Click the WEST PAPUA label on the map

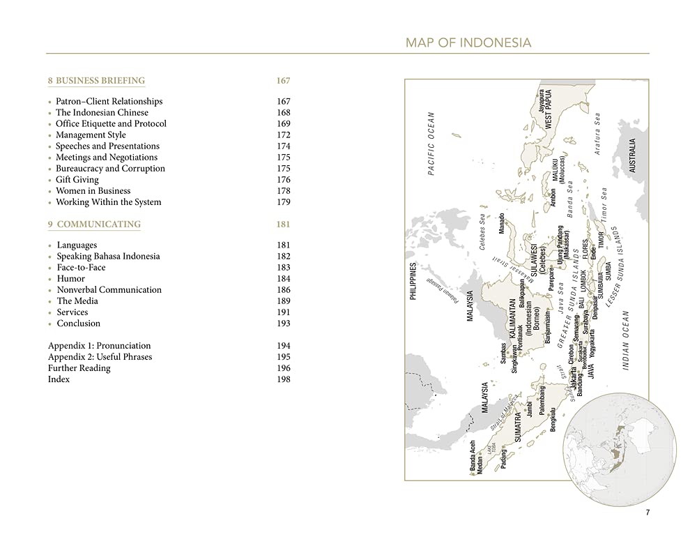click(x=549, y=108)
